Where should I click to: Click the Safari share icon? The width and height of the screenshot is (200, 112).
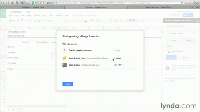click(x=12, y=3)
